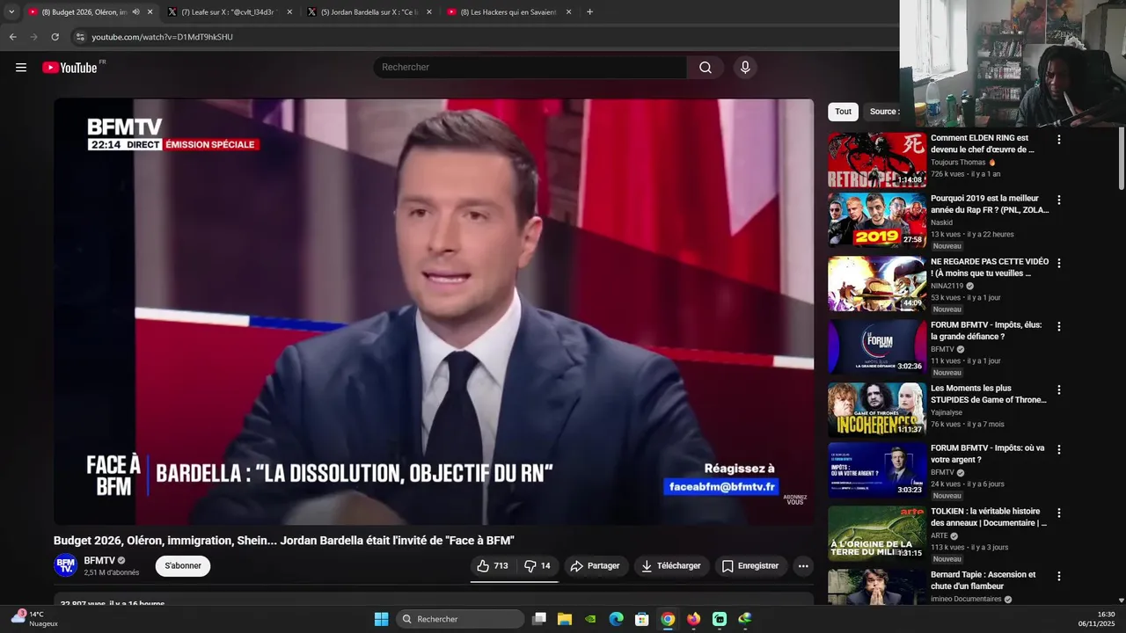Click the Télécharger download button

[x=671, y=566]
